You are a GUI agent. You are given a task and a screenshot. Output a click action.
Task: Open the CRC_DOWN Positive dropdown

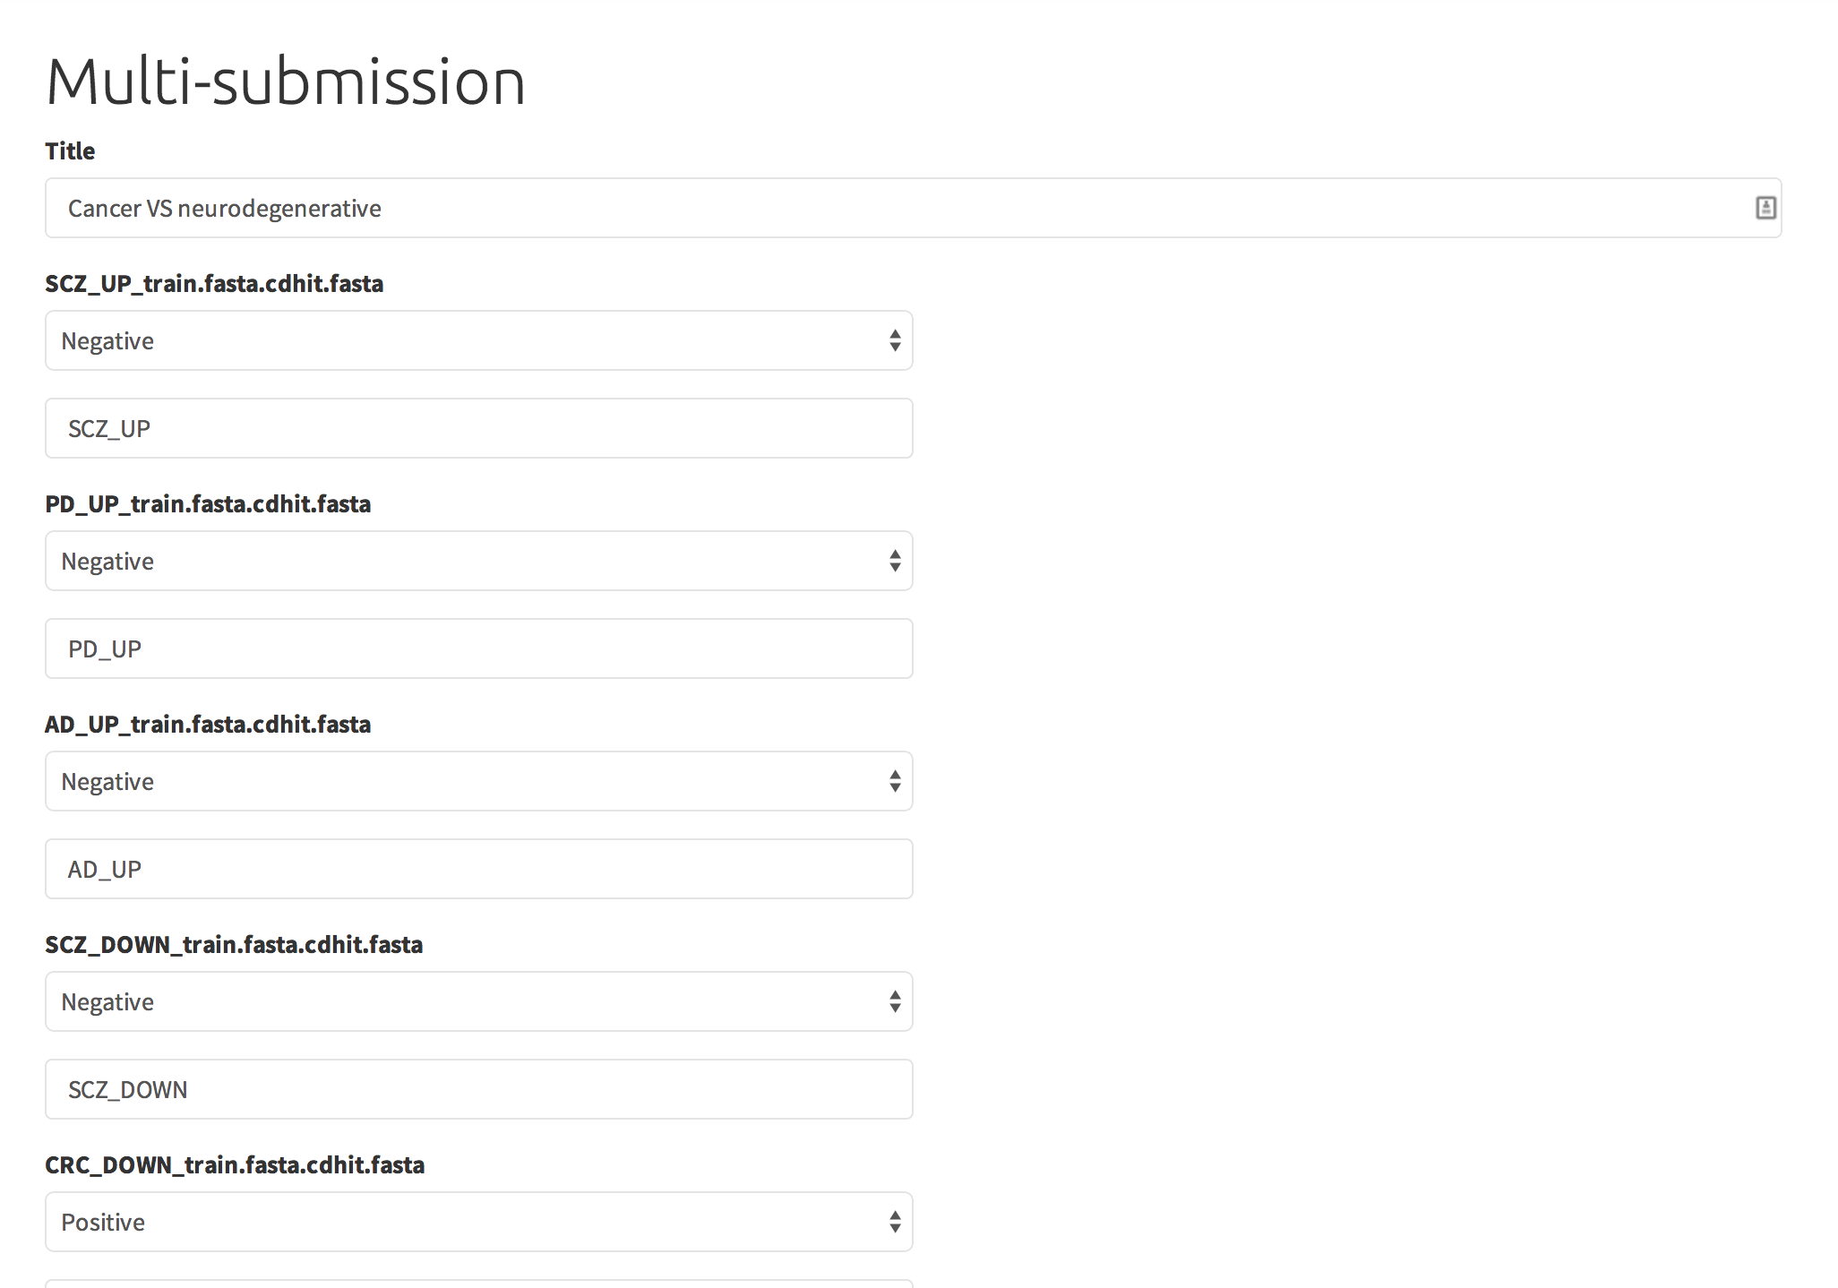479,1222
